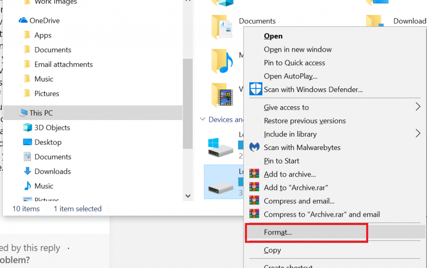The width and height of the screenshot is (427, 268).
Task: Click the selected local disk drive icon
Action: (x=221, y=188)
